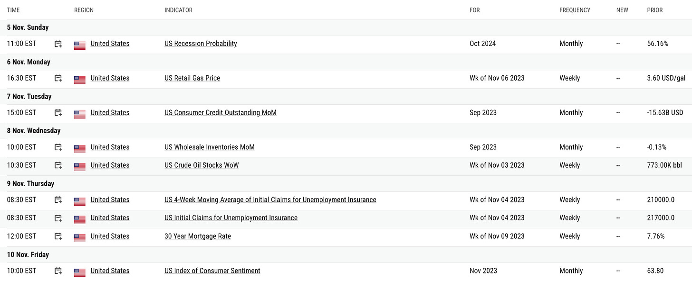692x281 pixels.
Task: Open US Crude Oil Stocks WoW link
Action: click(202, 165)
